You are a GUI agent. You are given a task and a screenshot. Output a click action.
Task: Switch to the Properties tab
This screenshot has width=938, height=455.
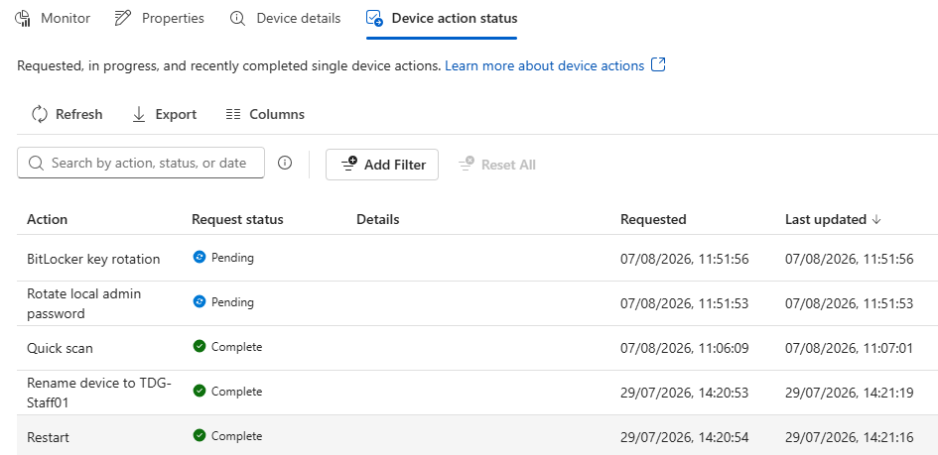159,19
